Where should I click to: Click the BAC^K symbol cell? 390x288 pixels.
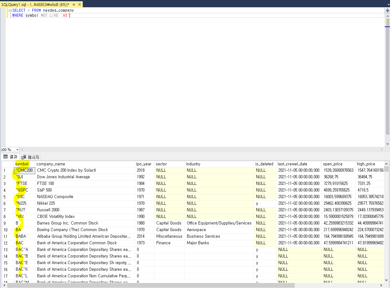(25, 269)
